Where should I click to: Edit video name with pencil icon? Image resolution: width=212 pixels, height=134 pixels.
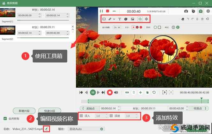pos(47,129)
